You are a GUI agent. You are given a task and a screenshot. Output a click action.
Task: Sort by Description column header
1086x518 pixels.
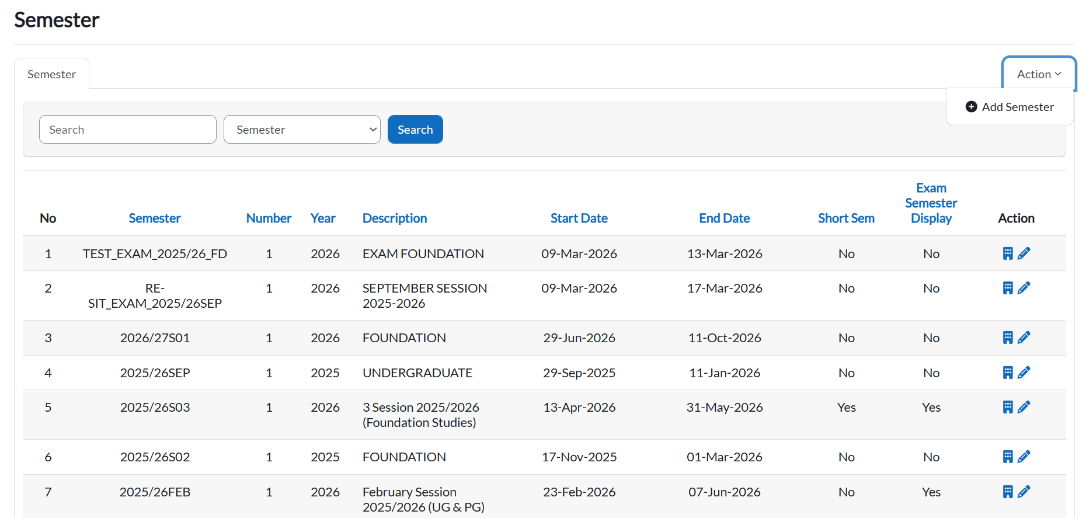point(395,218)
